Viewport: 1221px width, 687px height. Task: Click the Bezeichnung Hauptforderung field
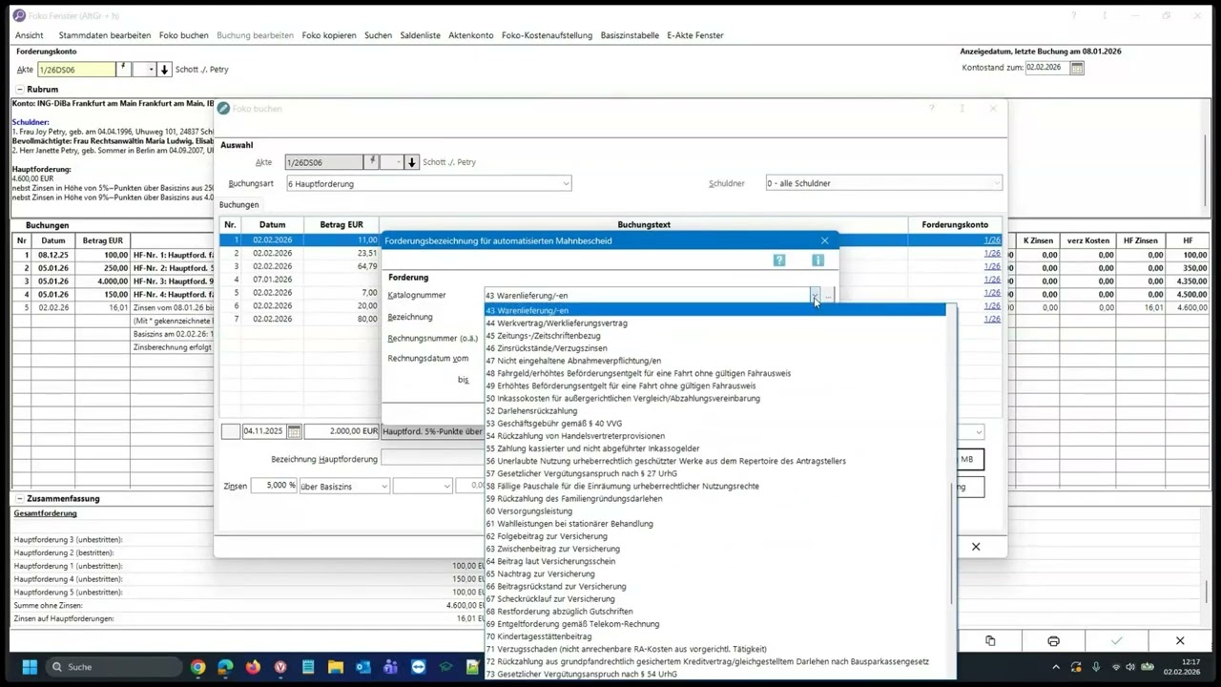[x=433, y=459]
